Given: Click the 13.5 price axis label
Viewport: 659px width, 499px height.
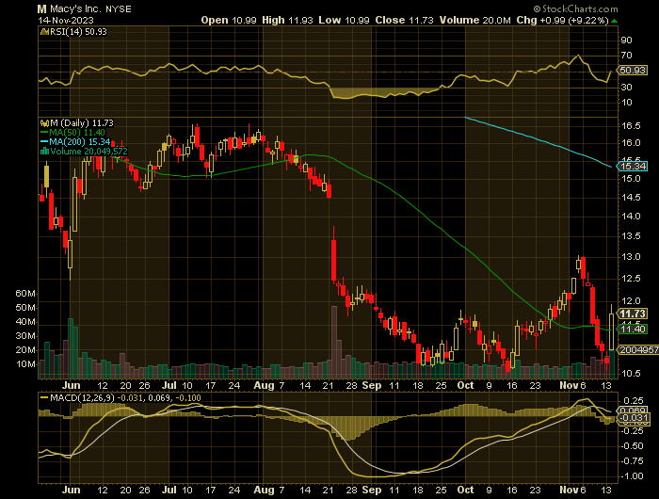Looking at the screenshot, I should [x=631, y=235].
